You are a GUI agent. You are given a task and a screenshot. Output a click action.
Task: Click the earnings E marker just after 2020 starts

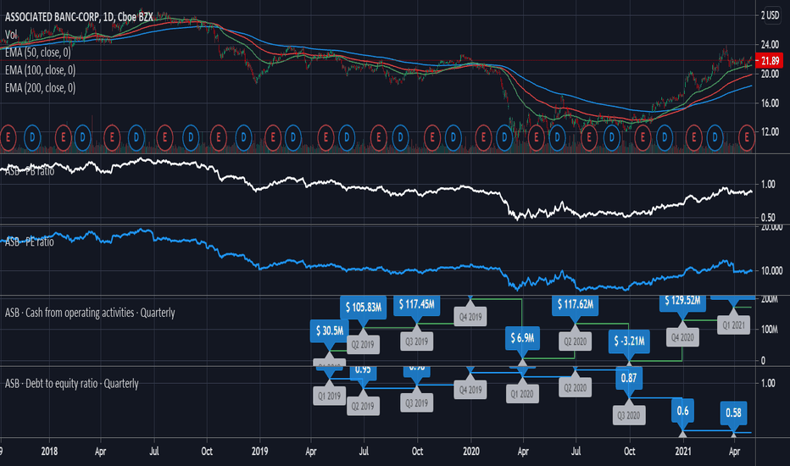point(483,137)
